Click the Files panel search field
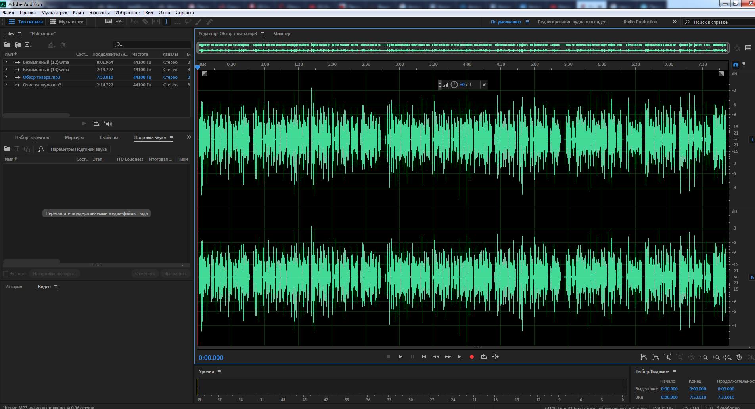The height and width of the screenshot is (409, 755). pyautogui.click(x=152, y=45)
